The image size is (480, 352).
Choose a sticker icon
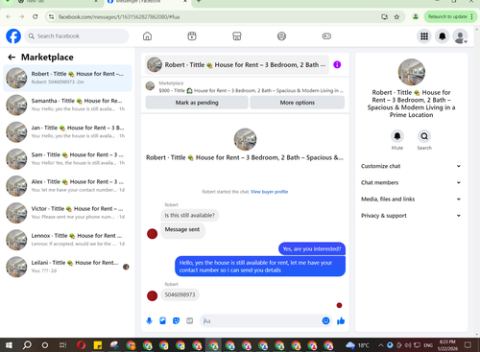(x=176, y=320)
